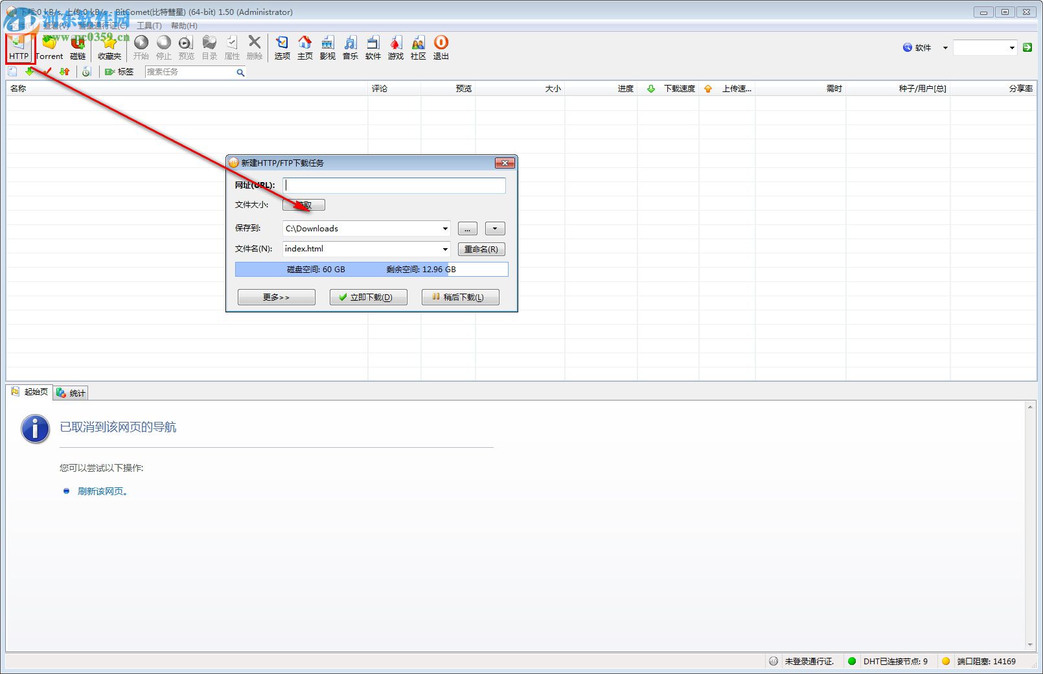Viewport: 1043px width, 674px height.
Task: Go to 主页 home page icon
Action: point(305,47)
